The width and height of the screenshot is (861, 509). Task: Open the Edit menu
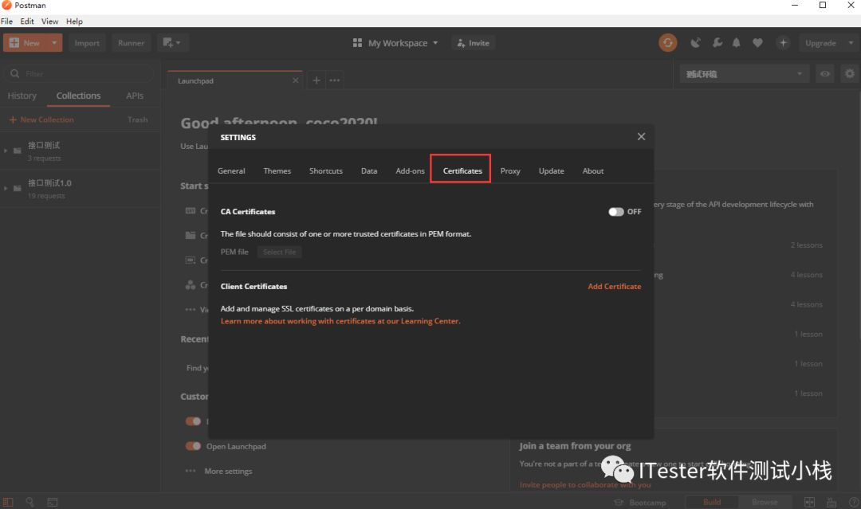[x=27, y=22]
